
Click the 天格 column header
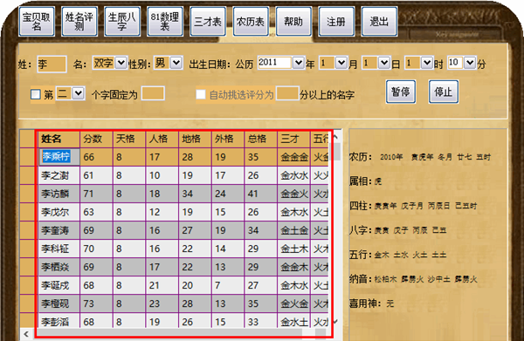tap(129, 139)
